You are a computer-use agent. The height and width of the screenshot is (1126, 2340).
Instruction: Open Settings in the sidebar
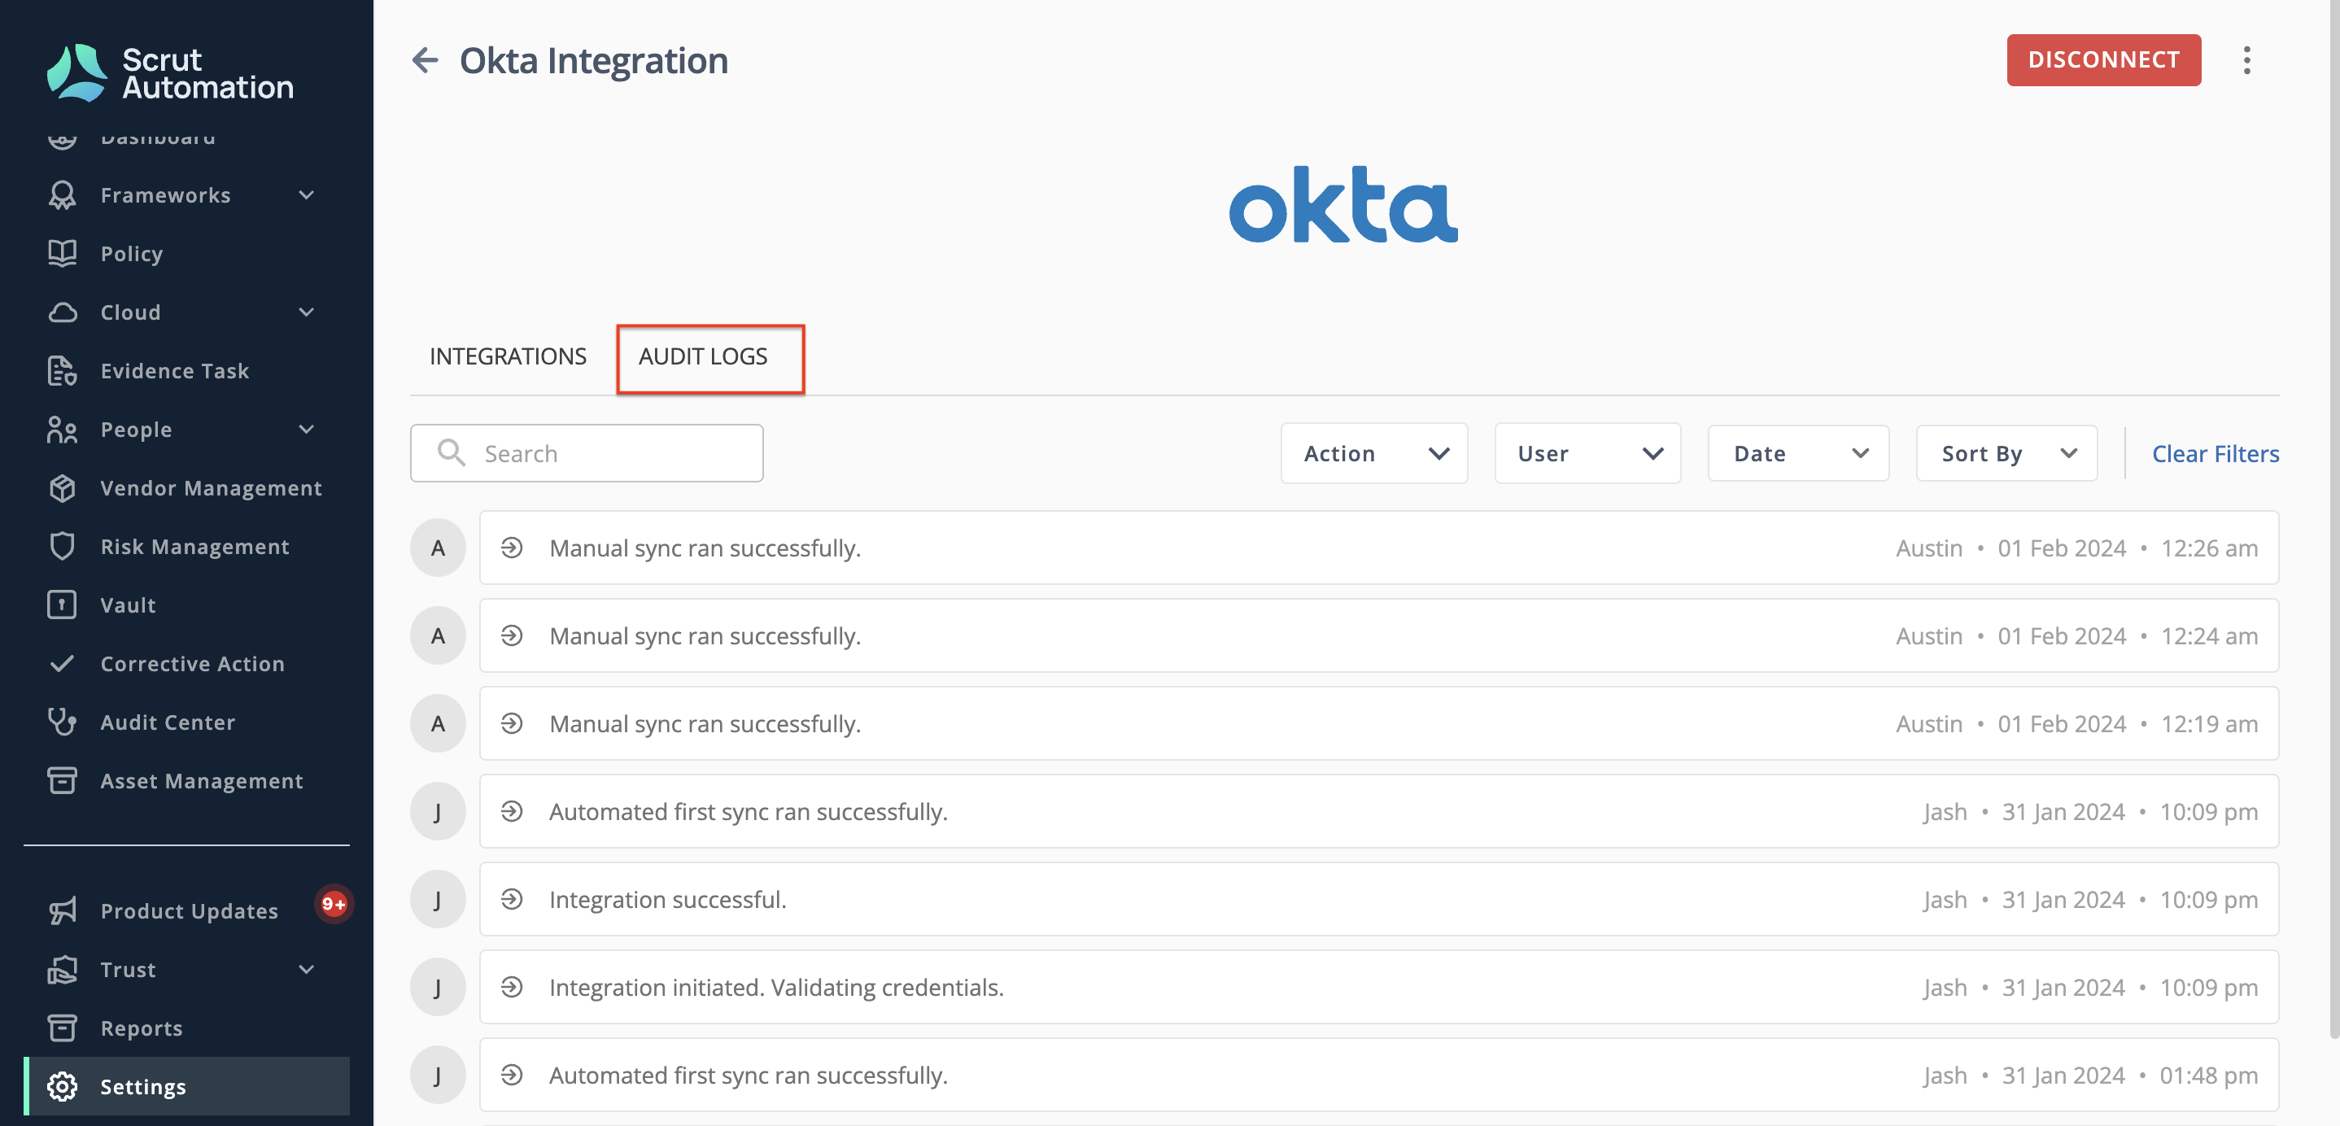[x=186, y=1086]
